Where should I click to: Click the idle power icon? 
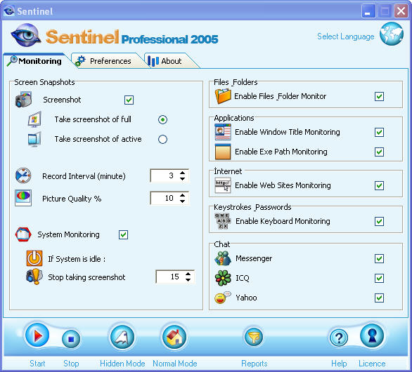coord(34,258)
